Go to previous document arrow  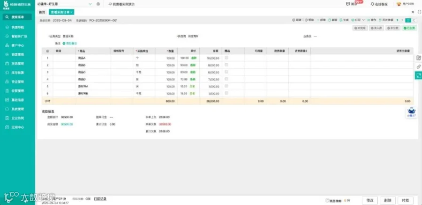(x=397, y=20)
